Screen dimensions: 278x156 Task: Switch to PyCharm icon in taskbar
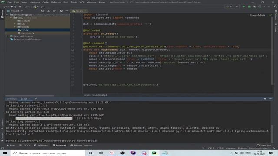(x=154, y=153)
